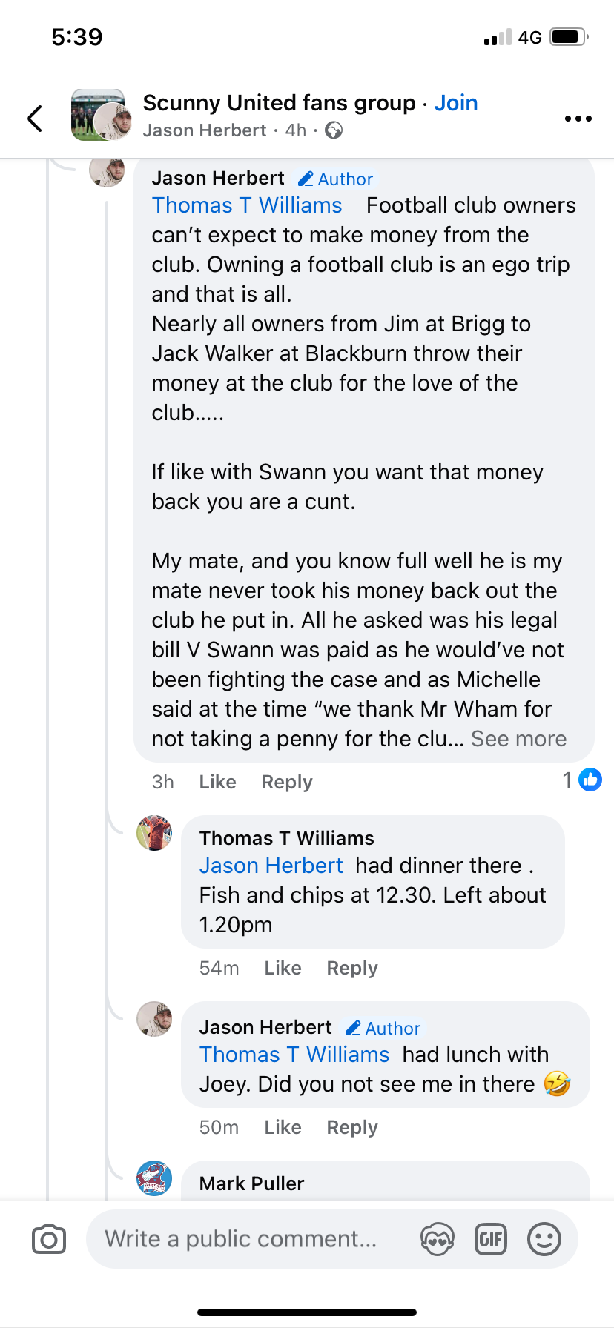Join the Scunny United fans group

[455, 103]
